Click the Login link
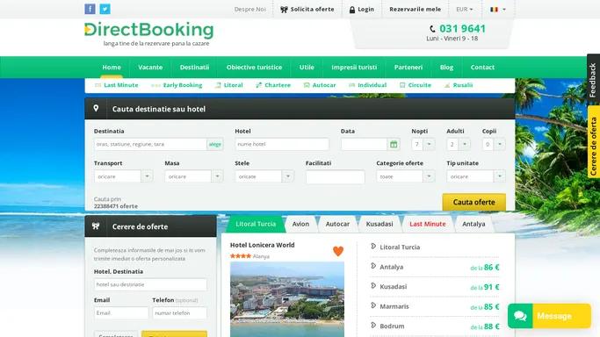This screenshot has width=600, height=337. [365, 9]
